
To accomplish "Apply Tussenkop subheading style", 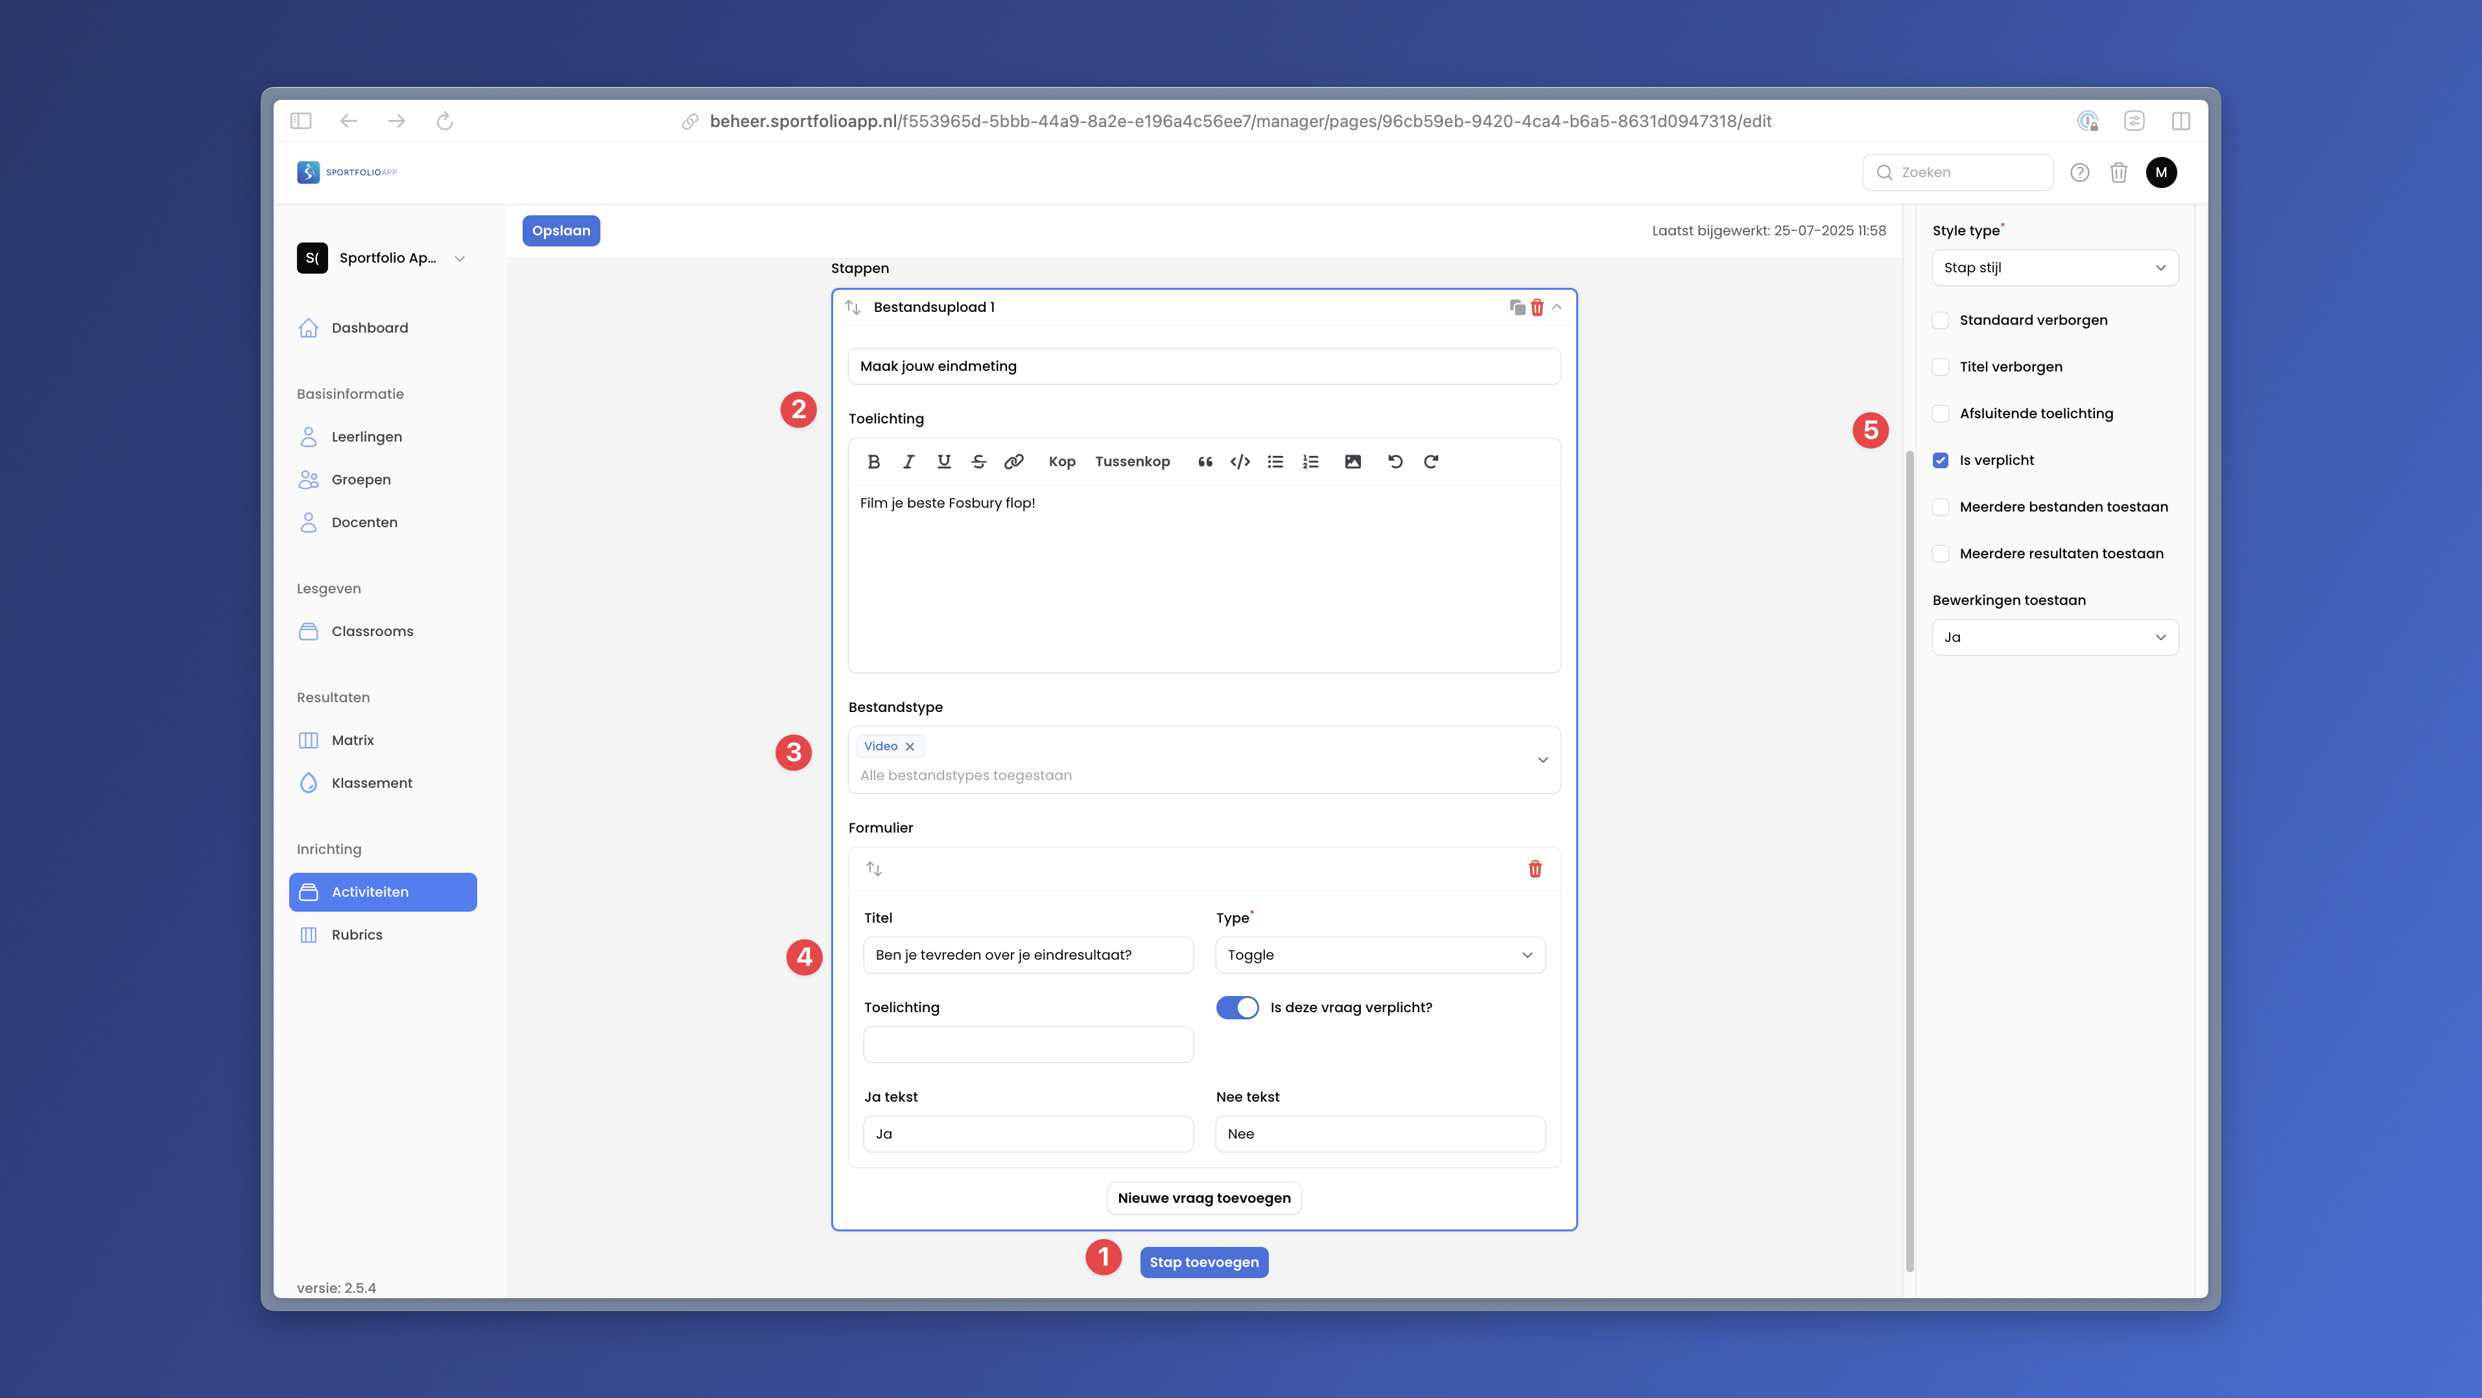I will pyautogui.click(x=1132, y=462).
